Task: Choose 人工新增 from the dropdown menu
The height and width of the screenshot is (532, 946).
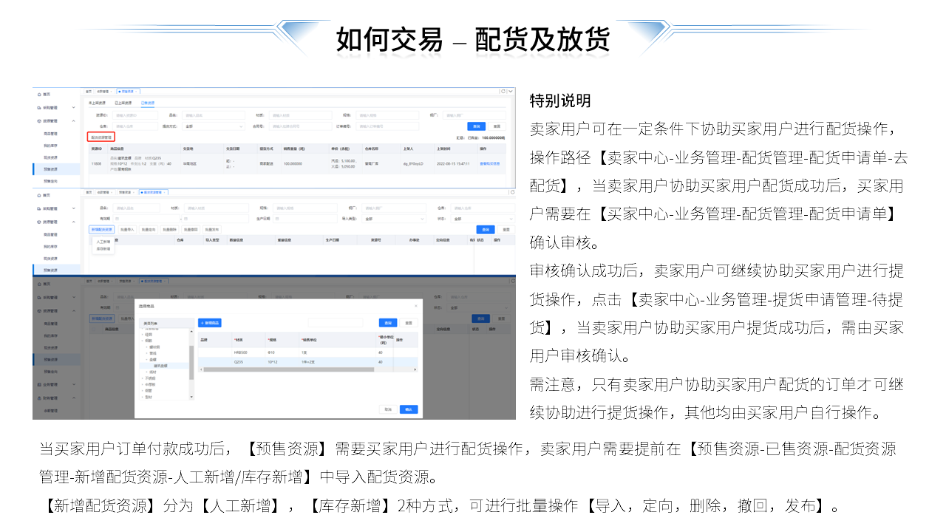Action: point(103,242)
